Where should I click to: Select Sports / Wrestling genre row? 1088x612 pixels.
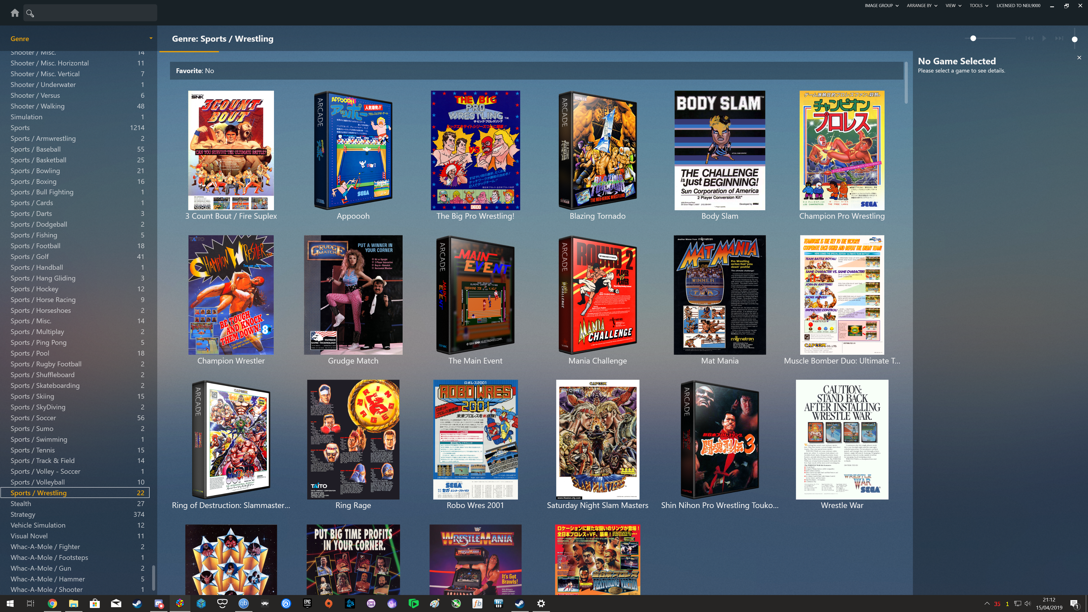click(75, 493)
